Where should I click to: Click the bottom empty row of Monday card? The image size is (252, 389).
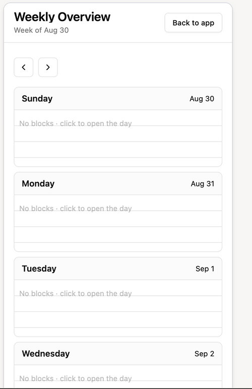click(x=118, y=247)
